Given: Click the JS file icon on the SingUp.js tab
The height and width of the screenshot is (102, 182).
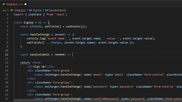Looking at the screenshot, I should pyautogui.click(x=4, y=4).
